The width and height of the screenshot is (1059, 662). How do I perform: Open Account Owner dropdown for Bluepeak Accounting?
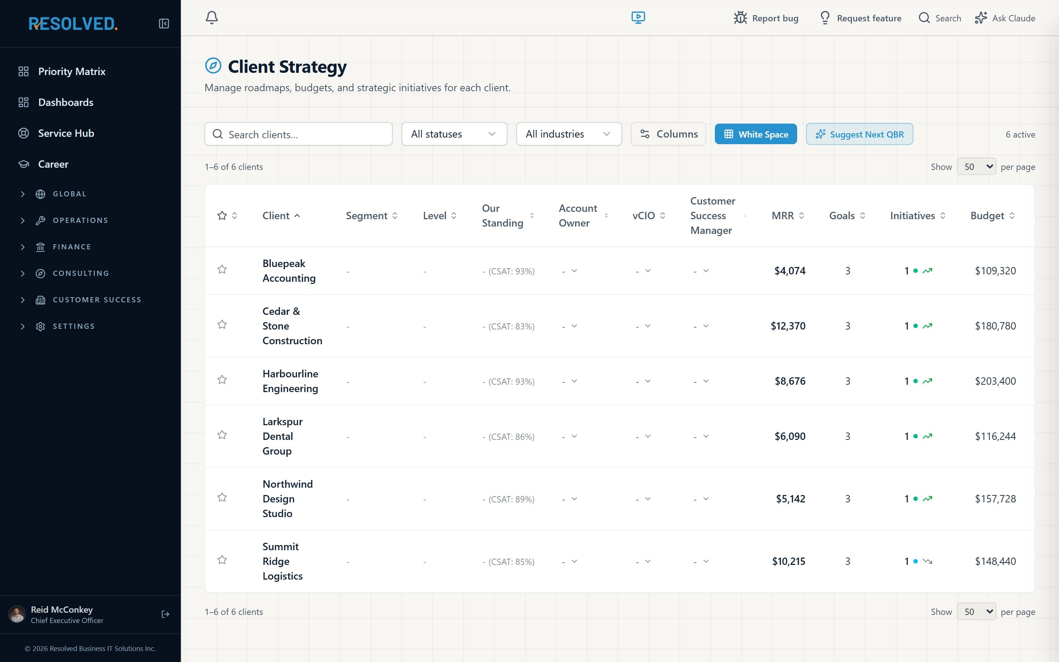[570, 271]
